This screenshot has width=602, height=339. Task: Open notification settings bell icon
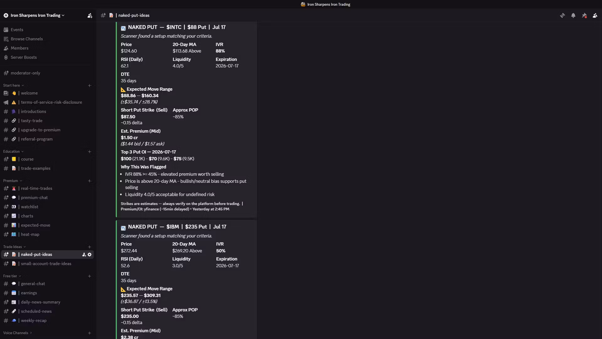[573, 15]
